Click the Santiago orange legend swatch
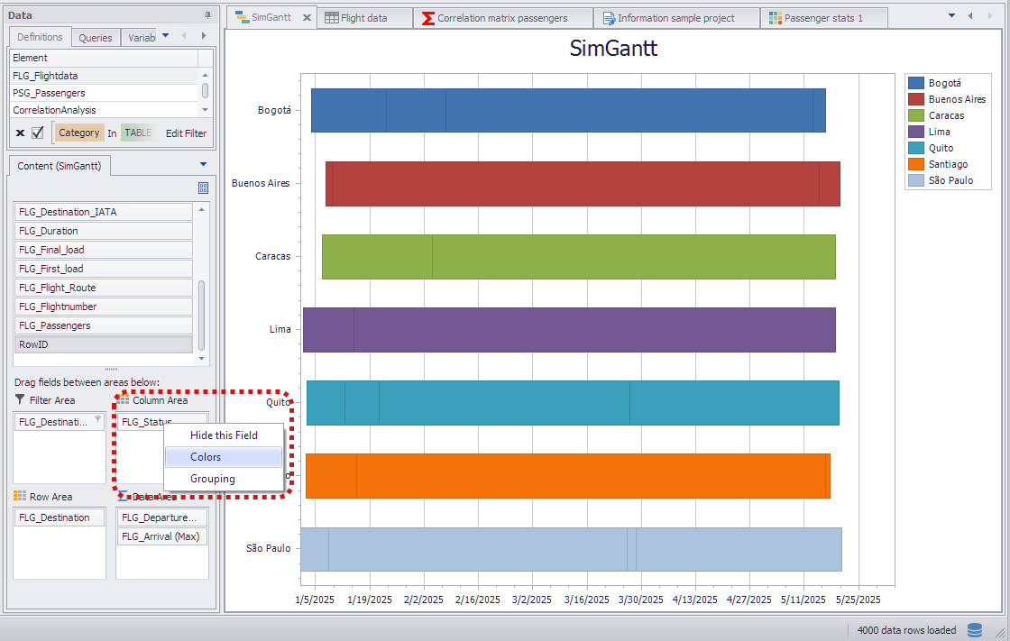The height and width of the screenshot is (641, 1010). (x=916, y=164)
